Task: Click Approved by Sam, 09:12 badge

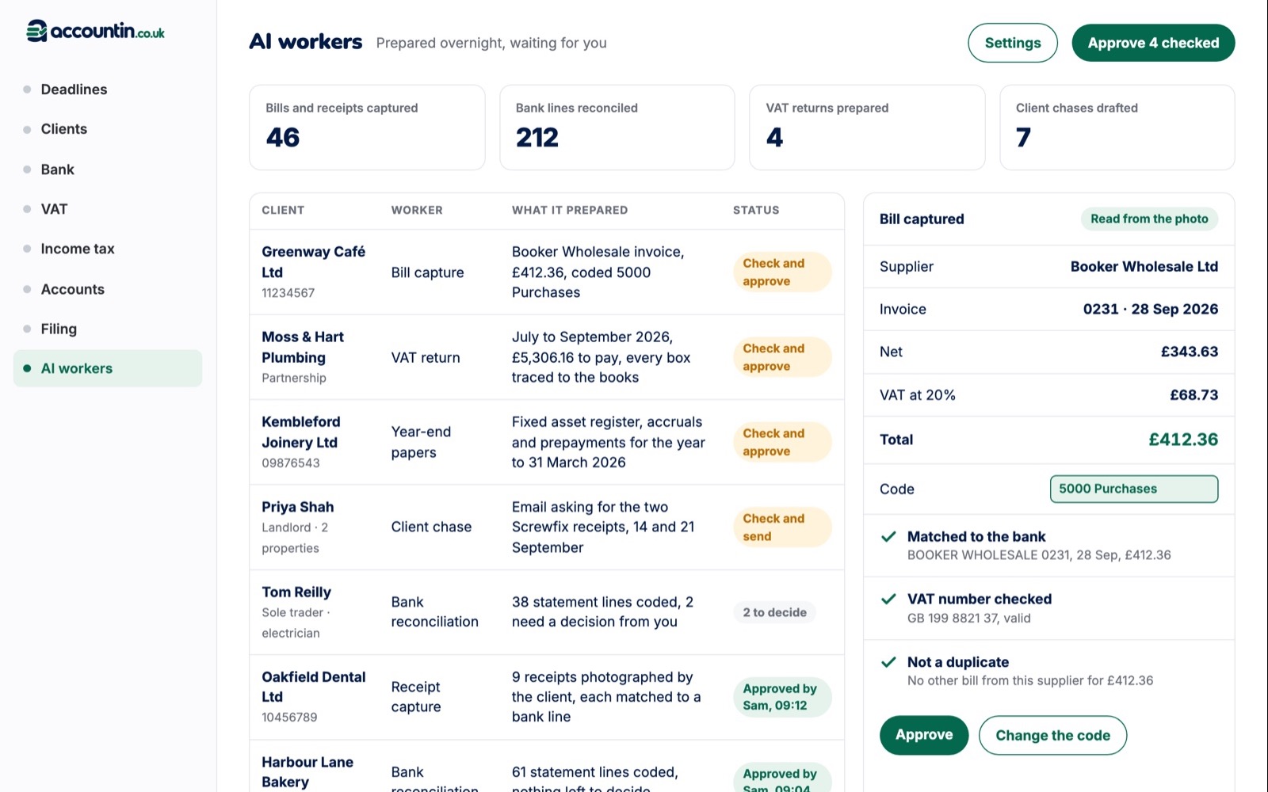Action: pos(782,697)
